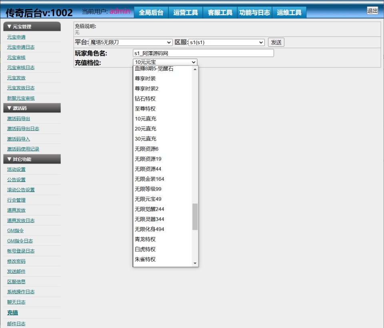Click the dropdown list scroll-up arrow
Viewport: 384px width, 328px height.
point(195,69)
